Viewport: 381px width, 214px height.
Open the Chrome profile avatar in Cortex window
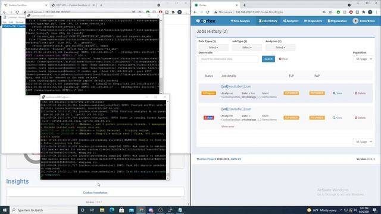click(x=370, y=12)
